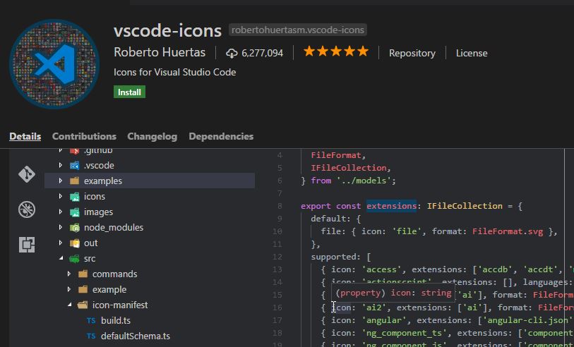Viewport: 574px width, 347px height.
Task: Switch to the Changelog tab
Action: [x=152, y=136]
